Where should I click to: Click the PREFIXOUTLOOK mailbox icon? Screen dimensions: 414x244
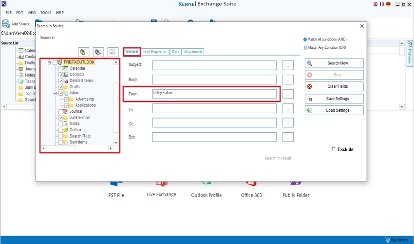tap(60, 62)
